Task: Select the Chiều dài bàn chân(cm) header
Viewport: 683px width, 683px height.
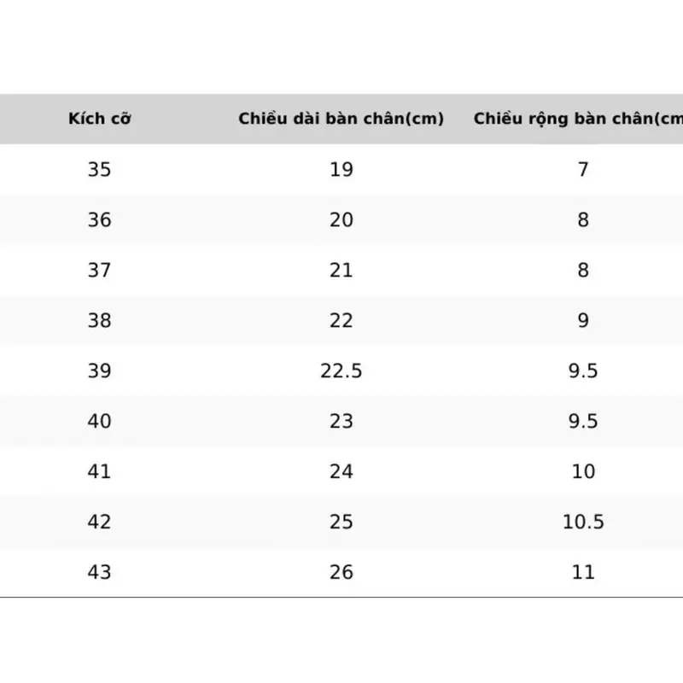Action: point(341,119)
